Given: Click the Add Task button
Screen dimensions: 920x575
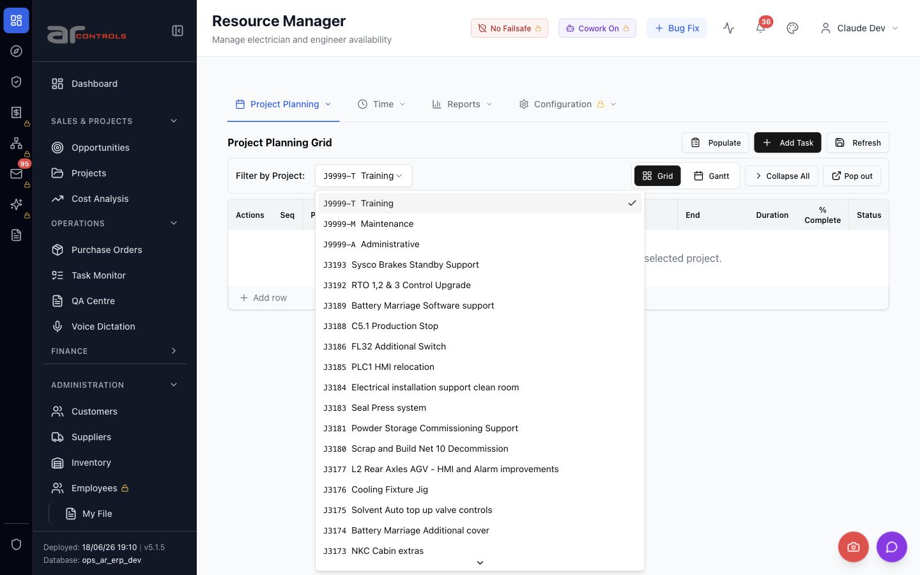Looking at the screenshot, I should pos(788,142).
